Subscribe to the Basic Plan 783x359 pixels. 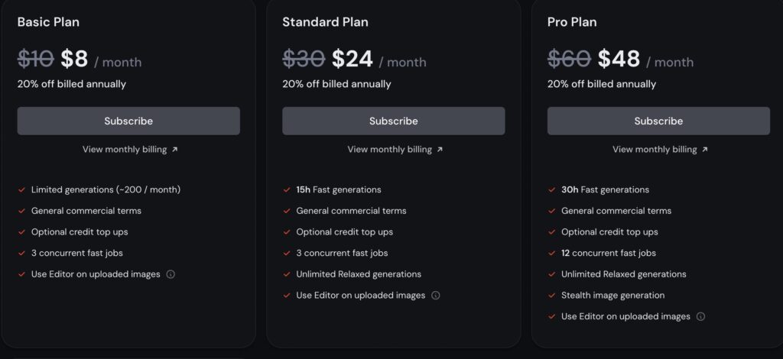coord(128,121)
